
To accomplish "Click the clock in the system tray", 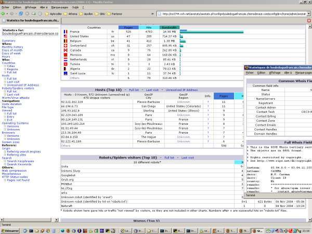I will coord(306,231).
